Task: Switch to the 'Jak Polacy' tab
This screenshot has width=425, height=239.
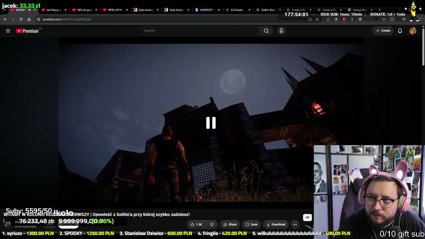Action: click(53, 10)
